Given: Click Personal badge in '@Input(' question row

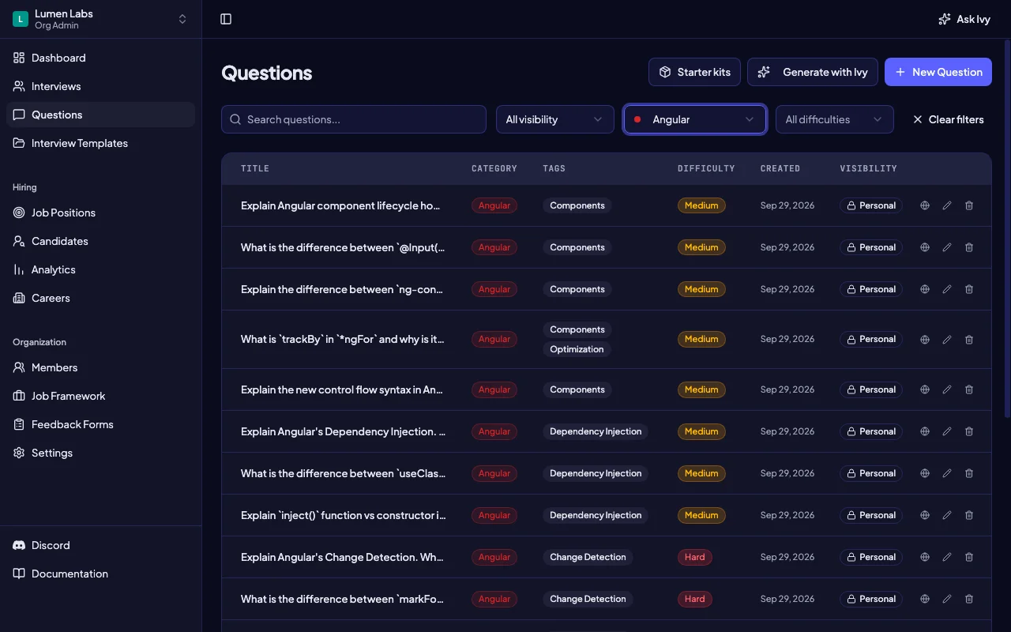Looking at the screenshot, I should [x=871, y=247].
